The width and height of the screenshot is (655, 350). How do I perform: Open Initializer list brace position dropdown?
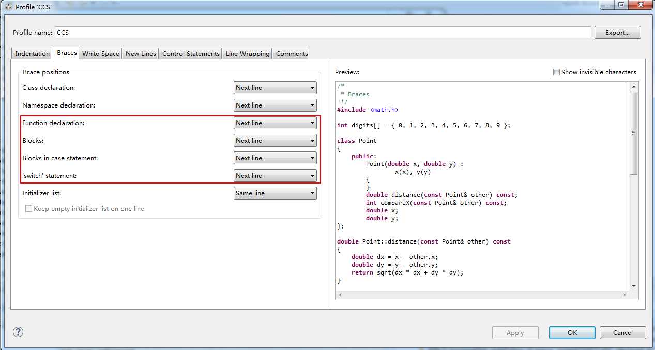275,193
